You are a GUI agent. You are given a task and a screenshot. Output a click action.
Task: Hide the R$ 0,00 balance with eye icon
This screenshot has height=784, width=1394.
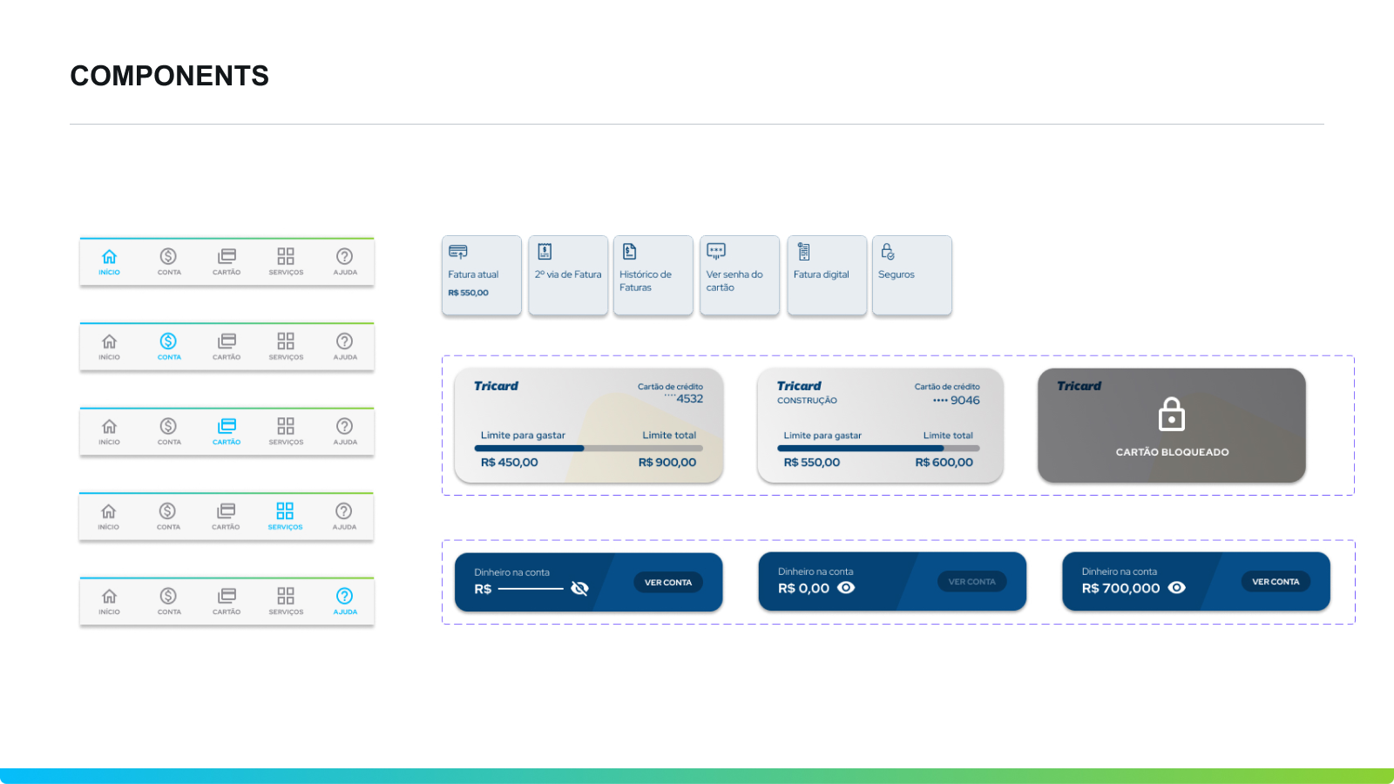(x=846, y=588)
